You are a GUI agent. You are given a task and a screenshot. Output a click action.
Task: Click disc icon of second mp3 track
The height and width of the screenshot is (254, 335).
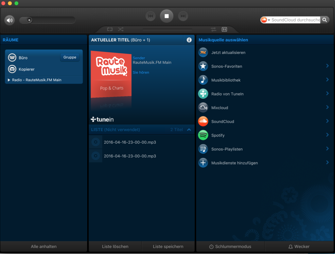[x=96, y=156]
